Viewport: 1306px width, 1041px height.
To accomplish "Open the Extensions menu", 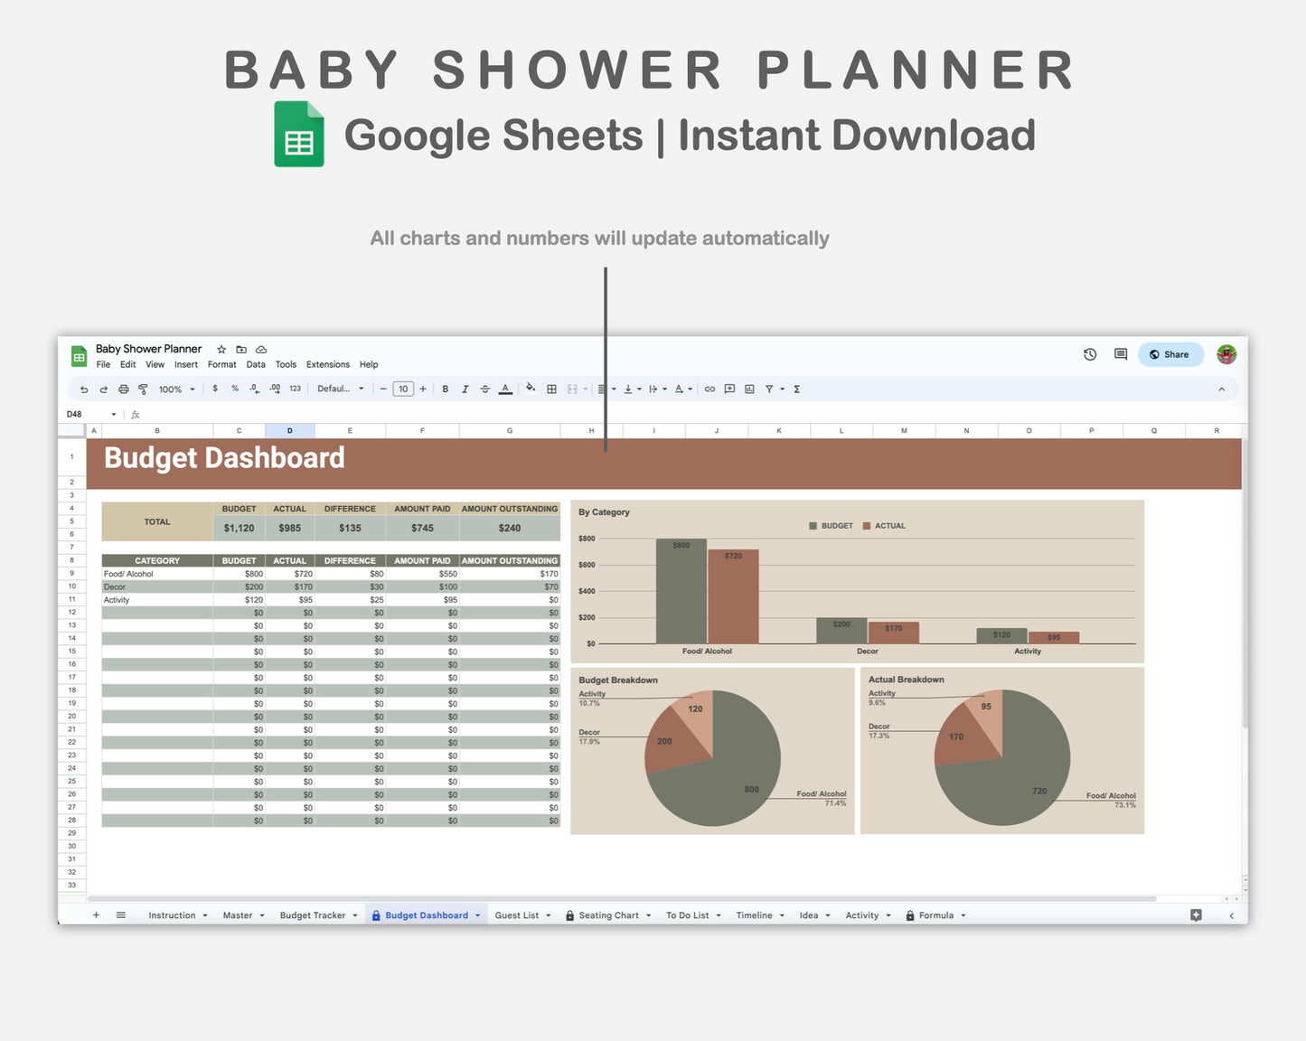I will click(x=327, y=364).
